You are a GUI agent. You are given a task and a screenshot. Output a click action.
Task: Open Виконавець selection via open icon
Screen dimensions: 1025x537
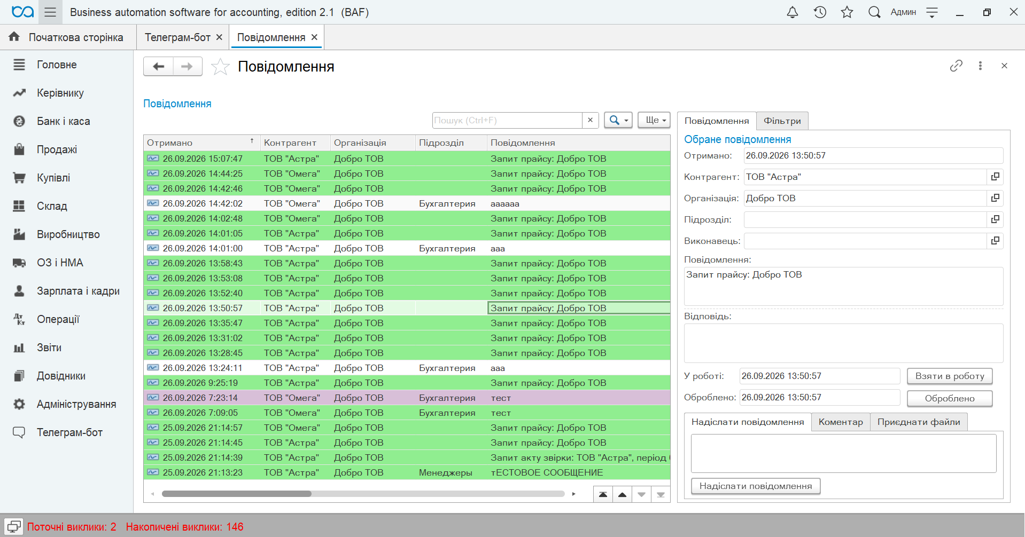(x=995, y=241)
